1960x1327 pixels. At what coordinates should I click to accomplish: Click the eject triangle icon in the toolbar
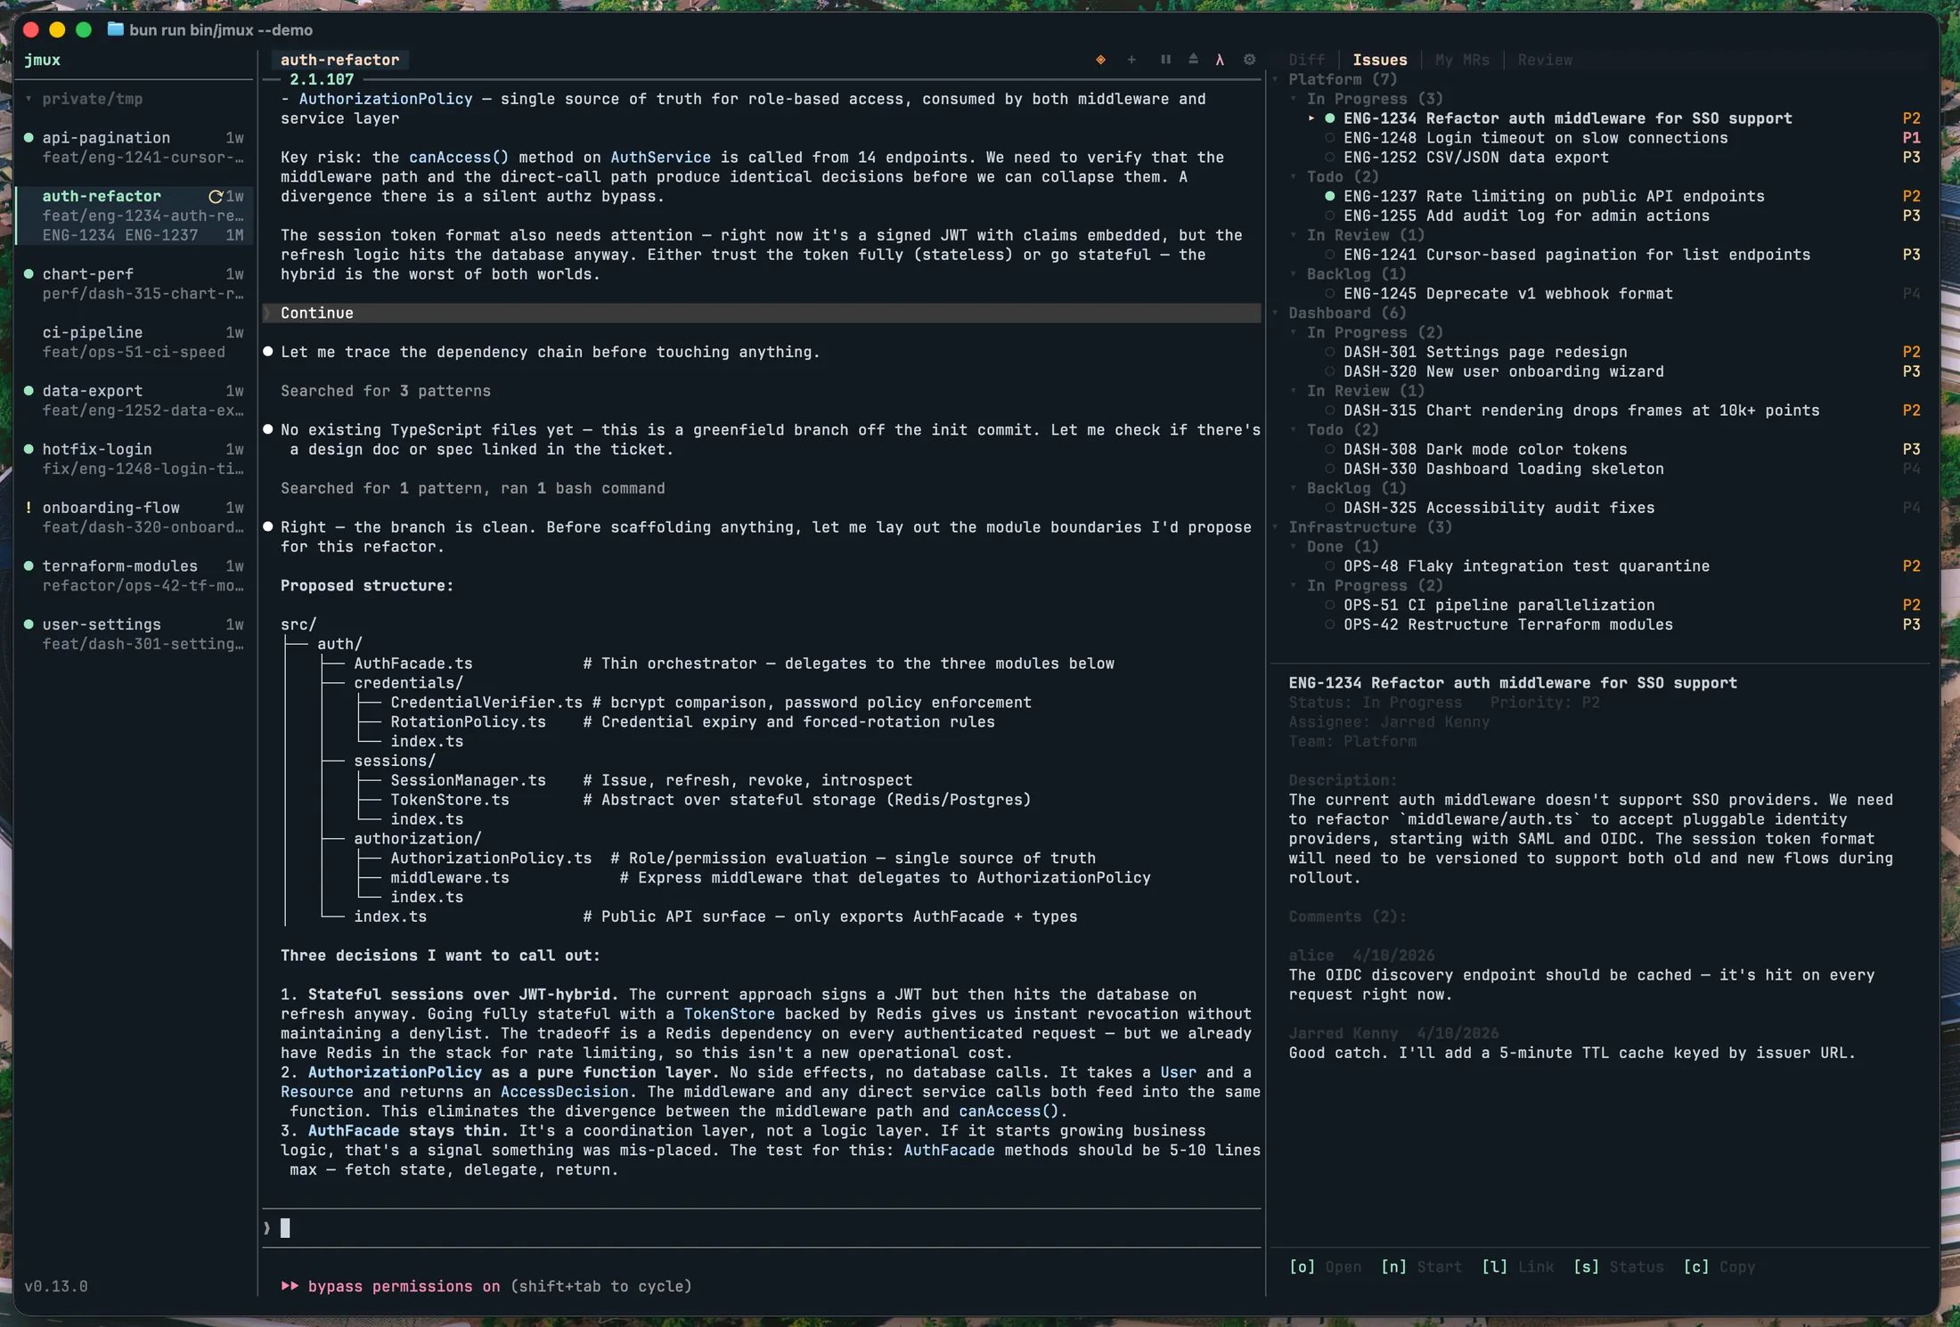pos(1193,60)
